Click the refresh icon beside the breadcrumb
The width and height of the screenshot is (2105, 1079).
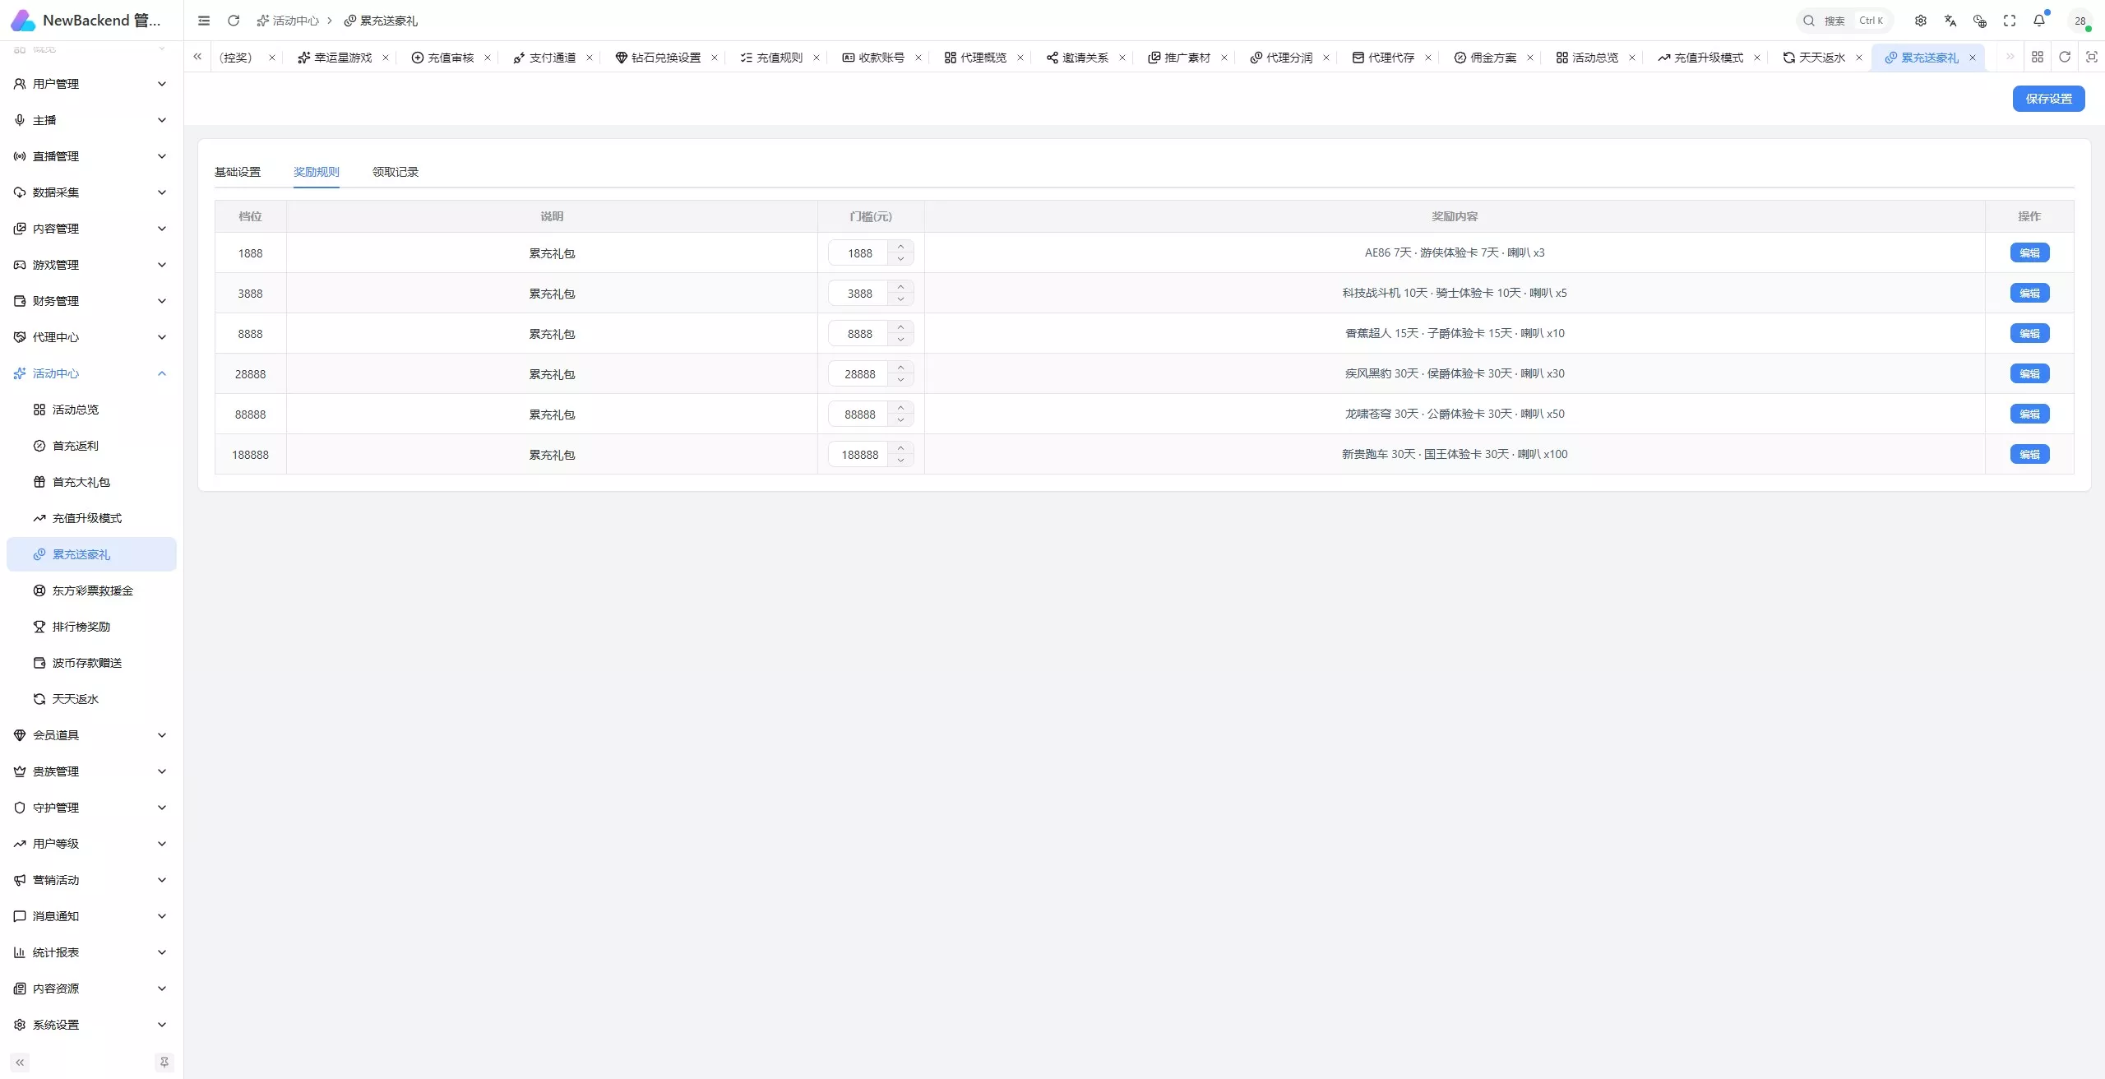(234, 21)
